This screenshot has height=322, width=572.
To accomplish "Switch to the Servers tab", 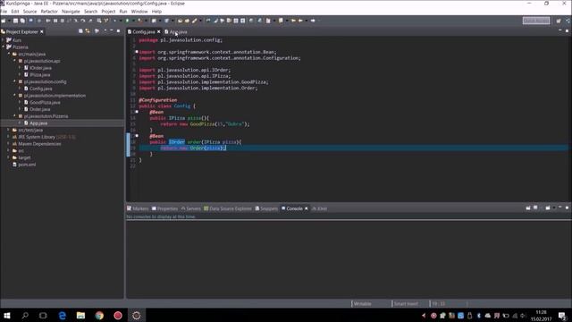I will 191,208.
